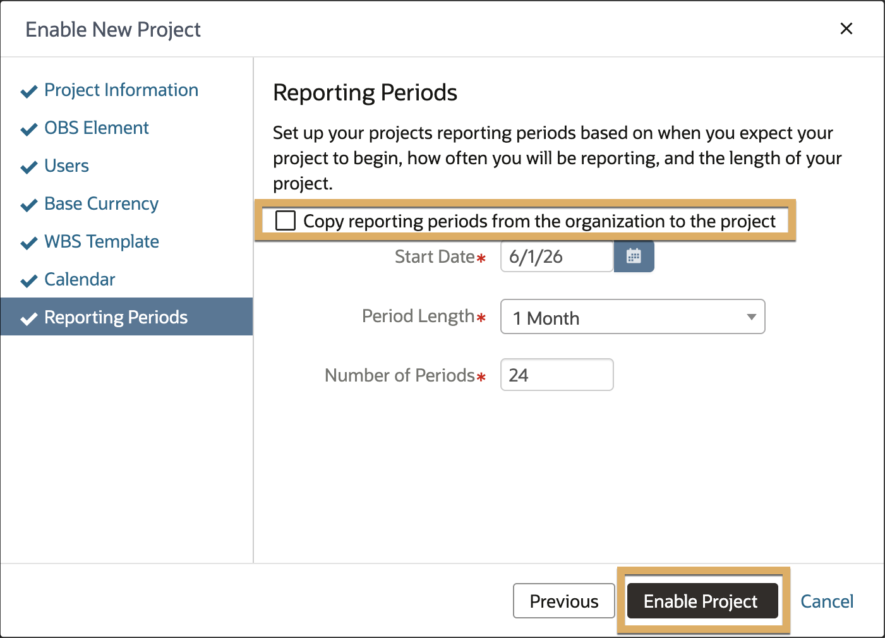Click the checkmark icon beside Reporting Periods
This screenshot has width=885, height=638.
pos(29,319)
